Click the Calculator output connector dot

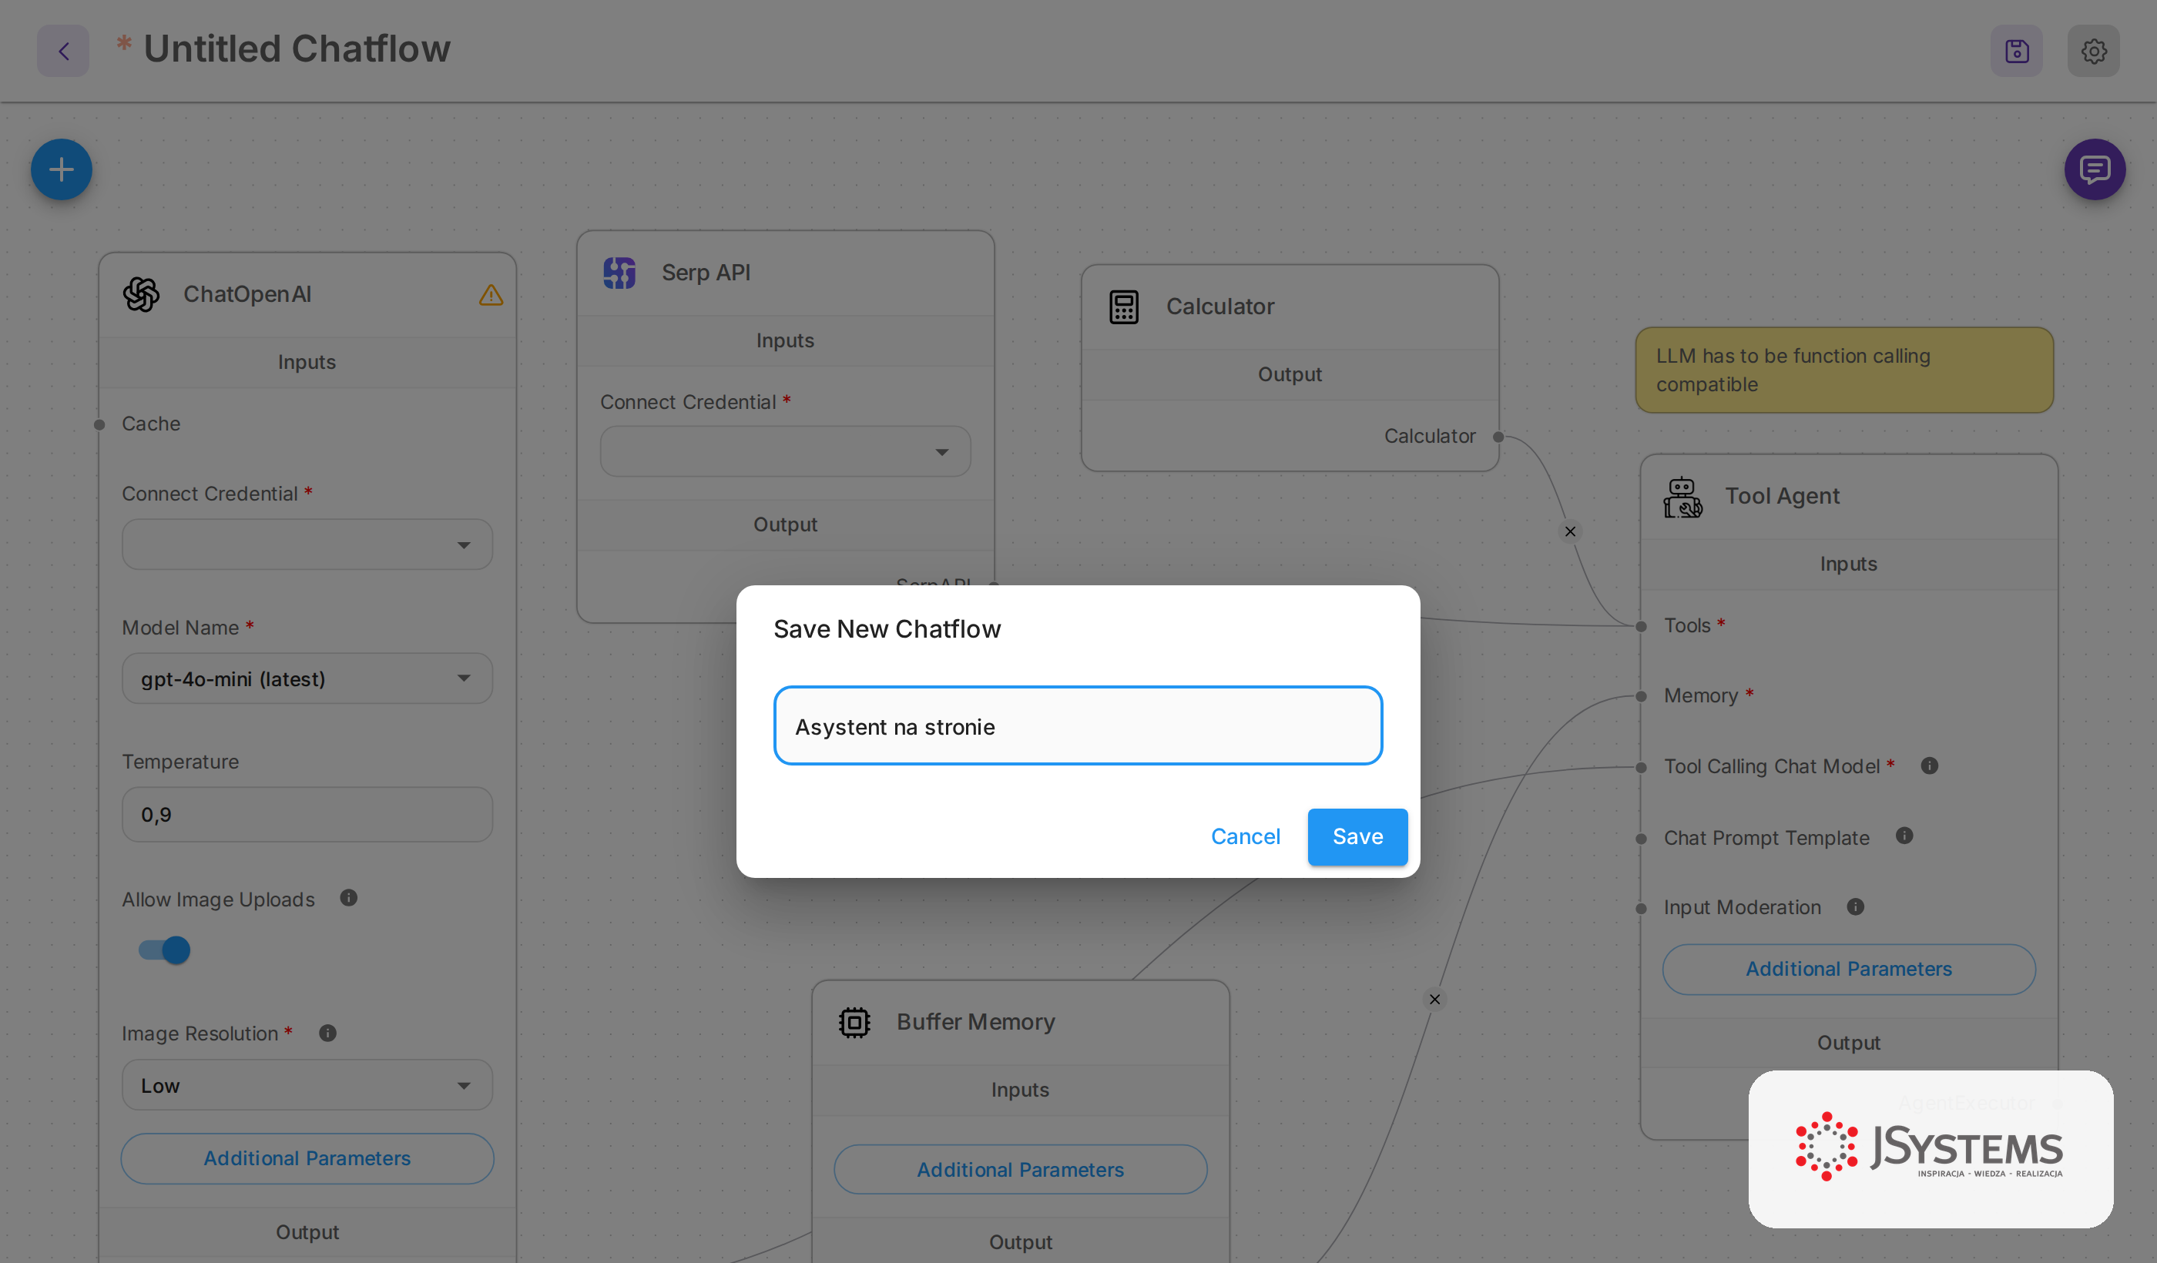(x=1499, y=437)
